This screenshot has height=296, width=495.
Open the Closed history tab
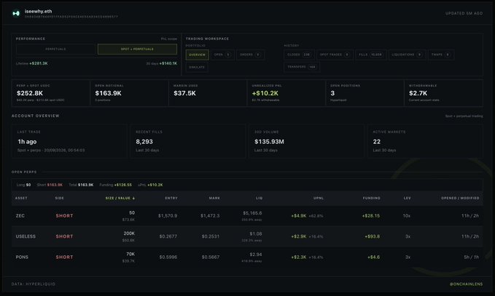299,55
